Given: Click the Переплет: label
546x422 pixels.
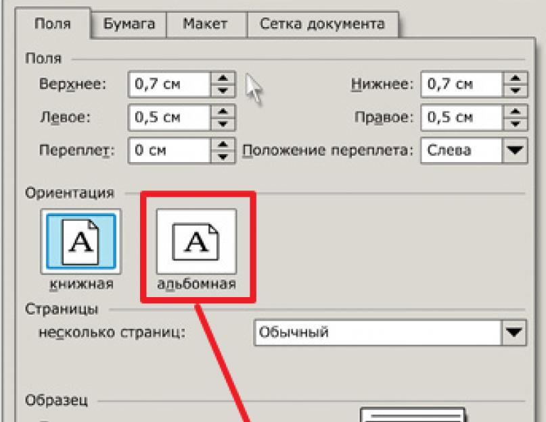Looking at the screenshot, I should pos(76,150).
